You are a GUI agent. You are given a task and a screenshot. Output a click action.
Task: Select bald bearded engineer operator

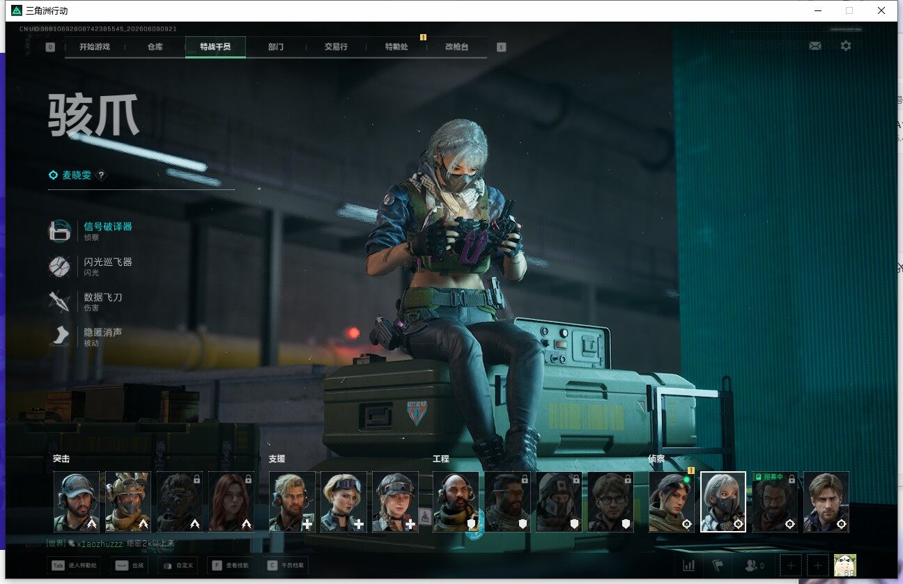pyautogui.click(x=456, y=502)
